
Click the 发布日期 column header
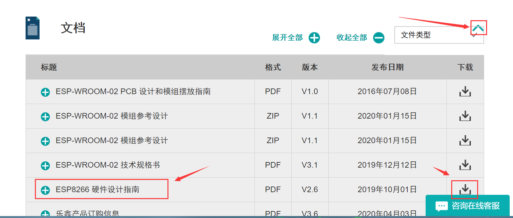click(387, 68)
